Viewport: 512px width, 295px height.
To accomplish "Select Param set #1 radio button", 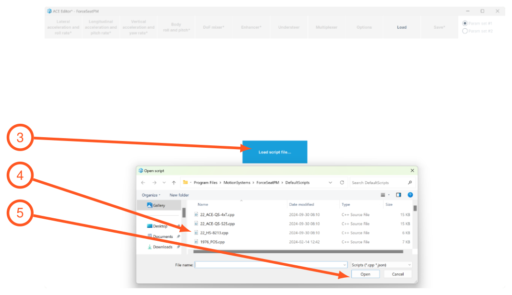I will (465, 23).
